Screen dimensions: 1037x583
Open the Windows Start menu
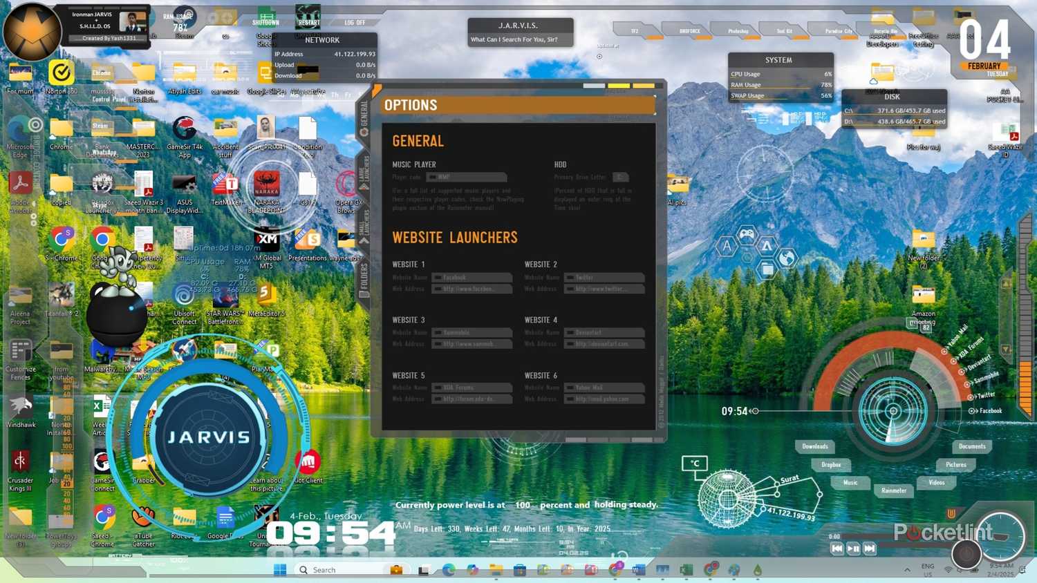tap(280, 570)
